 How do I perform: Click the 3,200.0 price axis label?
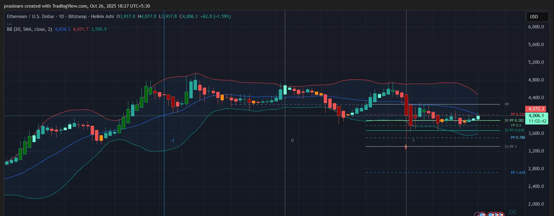click(x=536, y=151)
